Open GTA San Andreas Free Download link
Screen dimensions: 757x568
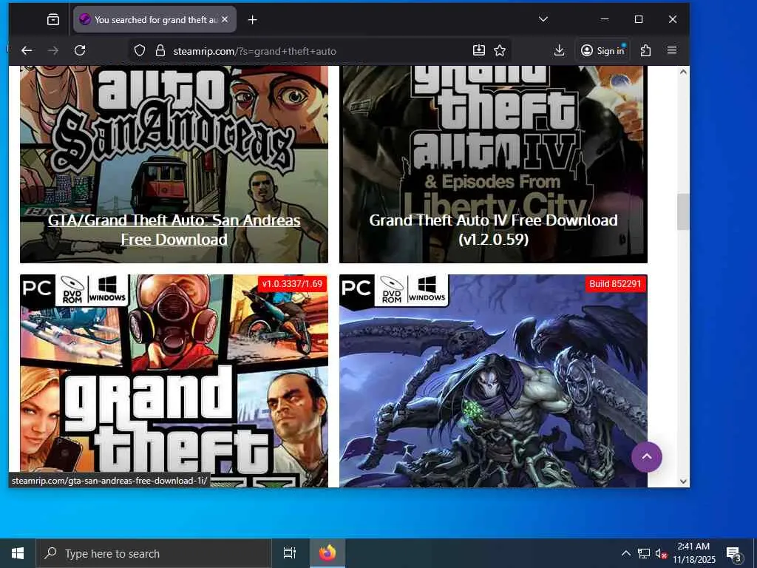(174, 230)
